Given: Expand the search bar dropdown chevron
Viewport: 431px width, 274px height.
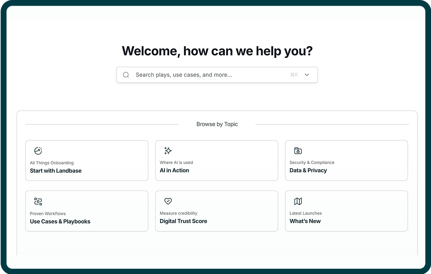Looking at the screenshot, I should 307,75.
